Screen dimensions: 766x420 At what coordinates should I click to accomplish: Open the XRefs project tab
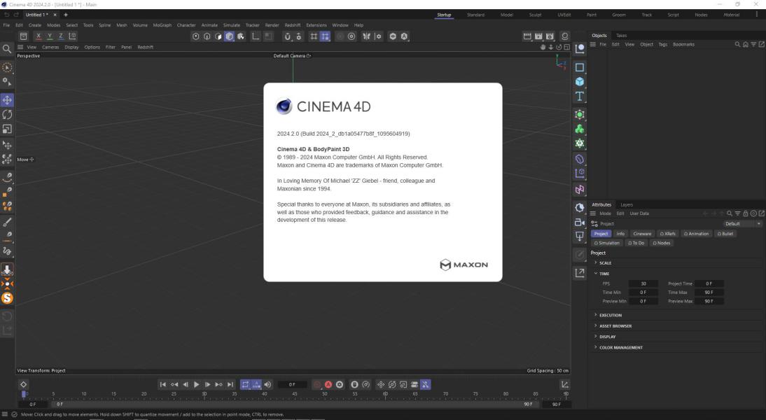(x=667, y=234)
